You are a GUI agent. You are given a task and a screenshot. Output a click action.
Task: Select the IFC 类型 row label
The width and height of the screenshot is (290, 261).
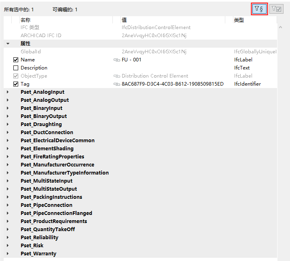(x=30, y=27)
